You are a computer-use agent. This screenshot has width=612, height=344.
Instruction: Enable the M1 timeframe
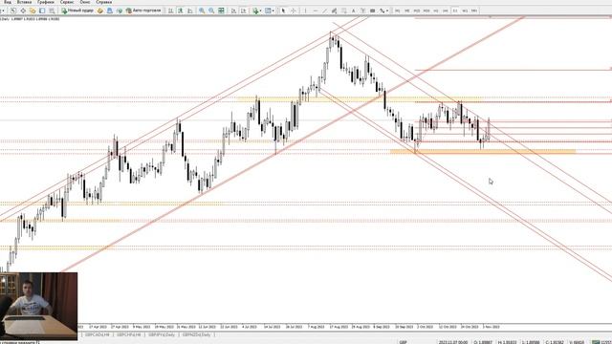398,11
